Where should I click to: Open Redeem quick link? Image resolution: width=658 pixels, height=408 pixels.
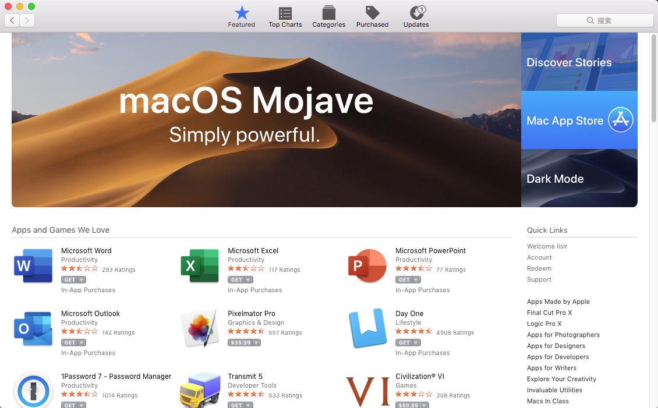pos(539,268)
